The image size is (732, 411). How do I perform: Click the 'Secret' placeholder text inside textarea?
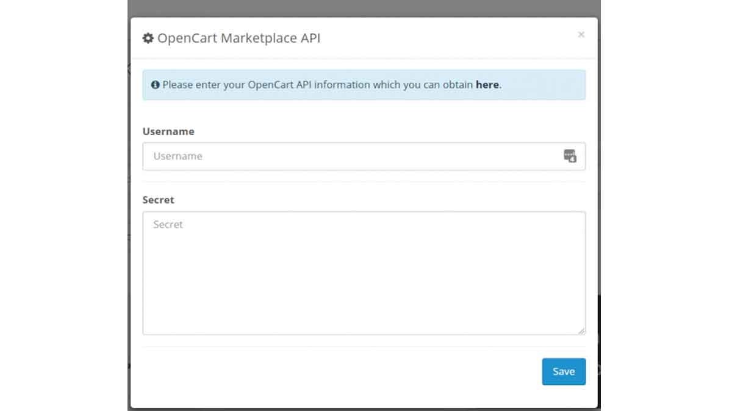168,225
